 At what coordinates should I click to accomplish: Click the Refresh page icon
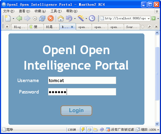click(x=42, y=18)
